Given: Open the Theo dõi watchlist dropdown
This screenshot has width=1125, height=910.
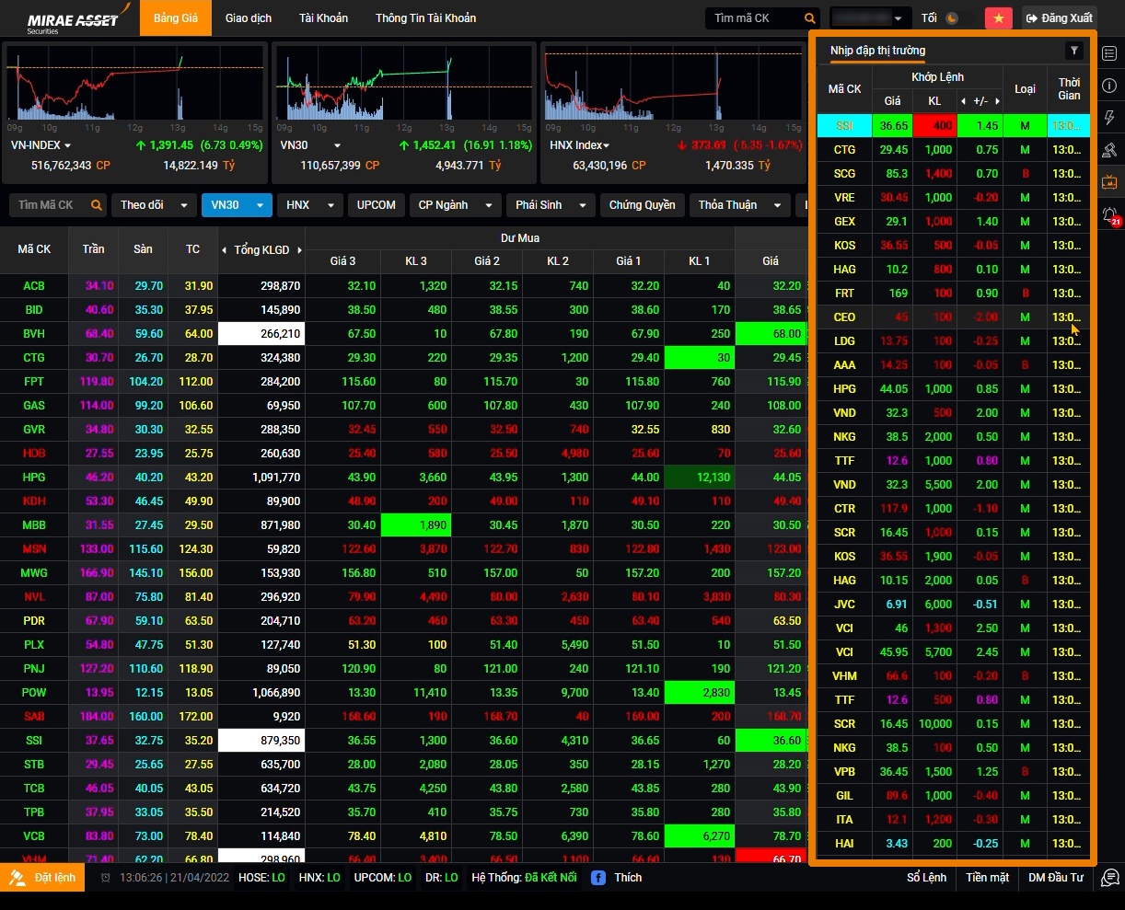Looking at the screenshot, I should [154, 205].
